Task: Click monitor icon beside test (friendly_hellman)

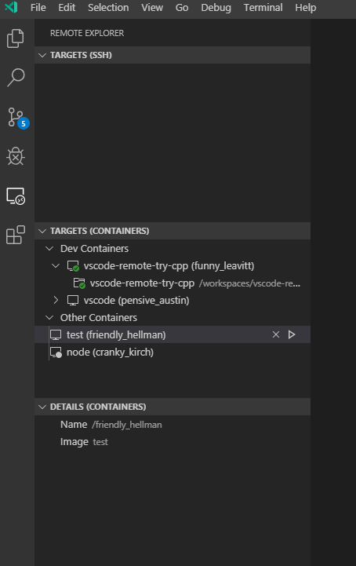Action: click(56, 335)
